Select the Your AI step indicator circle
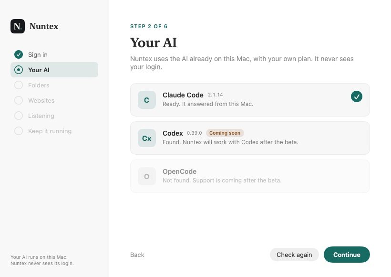Image resolution: width=391 pixels, height=277 pixels. pos(19,70)
